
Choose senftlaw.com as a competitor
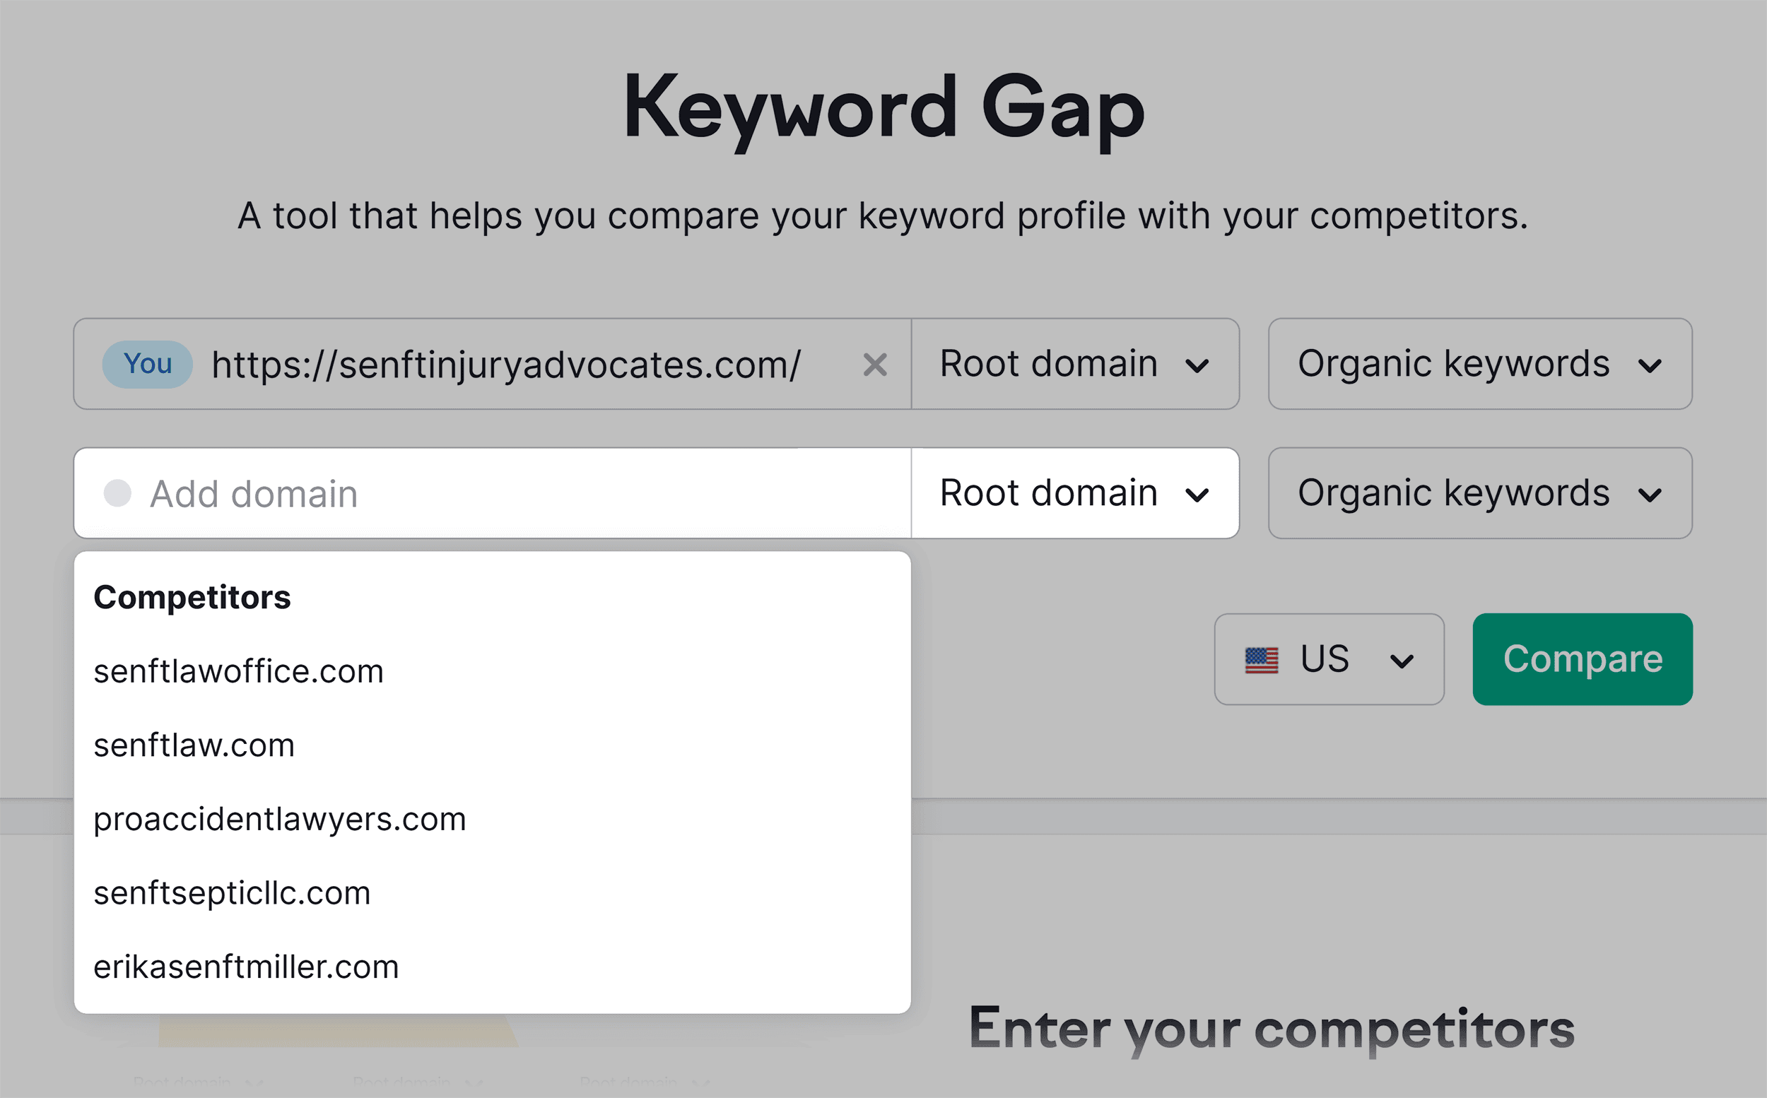pos(194,744)
